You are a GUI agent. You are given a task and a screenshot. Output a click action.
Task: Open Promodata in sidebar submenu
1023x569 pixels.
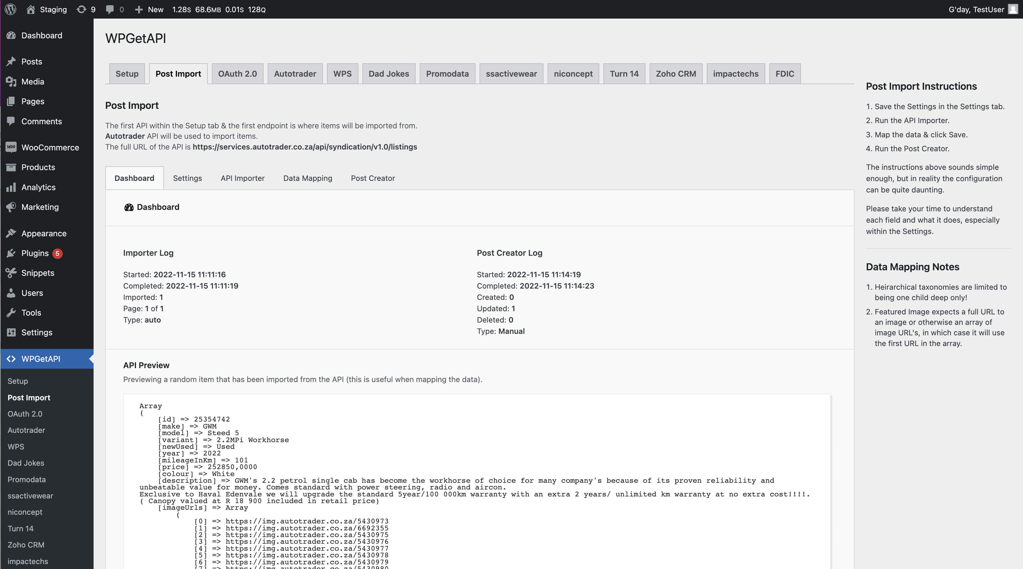(x=27, y=479)
